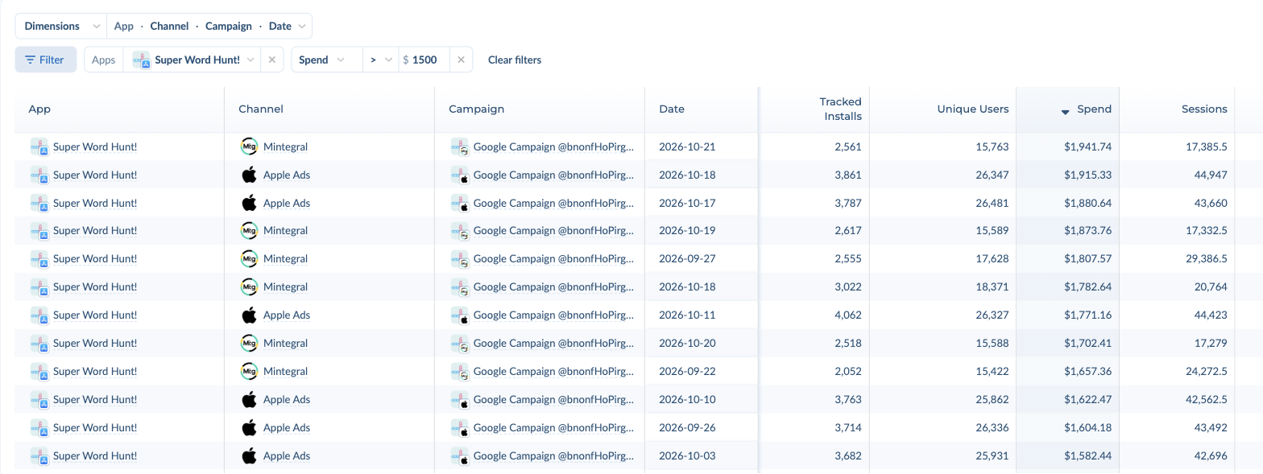Click app icon in the 2026-10-21 row's App cell
Screen dimensions: 1263x474
point(39,147)
